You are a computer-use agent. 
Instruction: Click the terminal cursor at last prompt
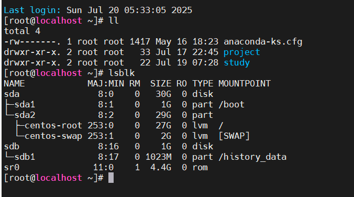[111, 178]
